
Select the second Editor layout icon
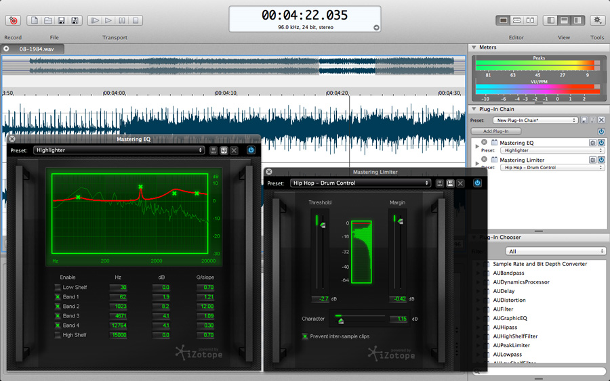tap(516, 20)
